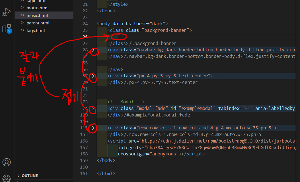Open the Run and Debug view
The image size is (300, 182).
pos(6,12)
